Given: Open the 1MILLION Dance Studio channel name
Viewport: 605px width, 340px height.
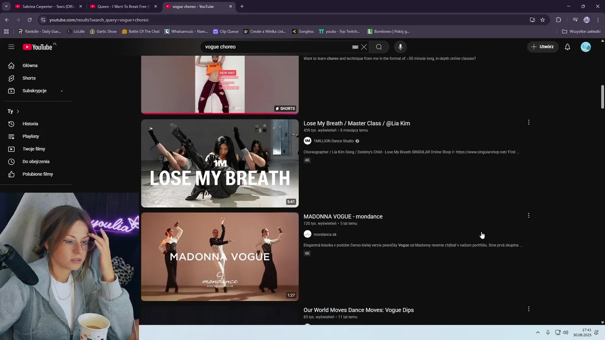Looking at the screenshot, I should click(x=334, y=141).
